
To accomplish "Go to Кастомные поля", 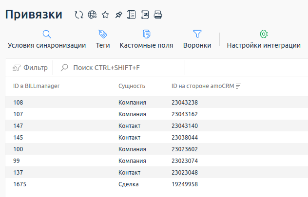I will (146, 39).
